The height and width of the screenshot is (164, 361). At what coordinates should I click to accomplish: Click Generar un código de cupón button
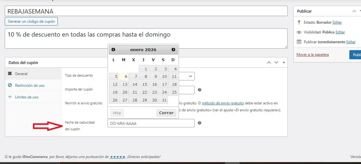coord(31,21)
